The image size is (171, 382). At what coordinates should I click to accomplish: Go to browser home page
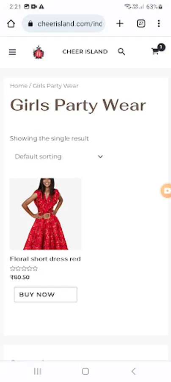point(11,24)
